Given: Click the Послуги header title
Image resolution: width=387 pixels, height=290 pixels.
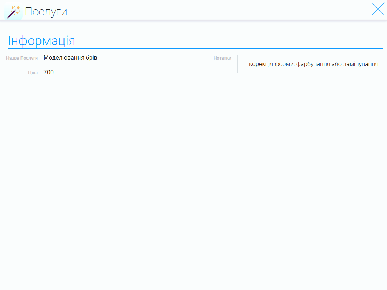Looking at the screenshot, I should pos(46,12).
